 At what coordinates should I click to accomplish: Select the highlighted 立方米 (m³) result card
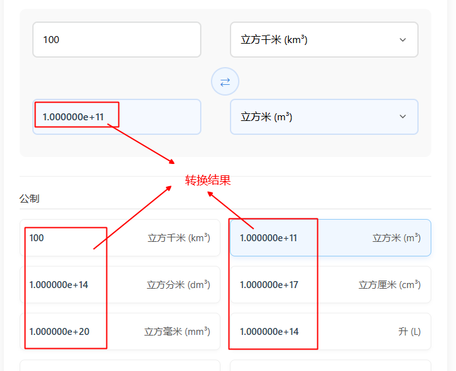point(331,238)
